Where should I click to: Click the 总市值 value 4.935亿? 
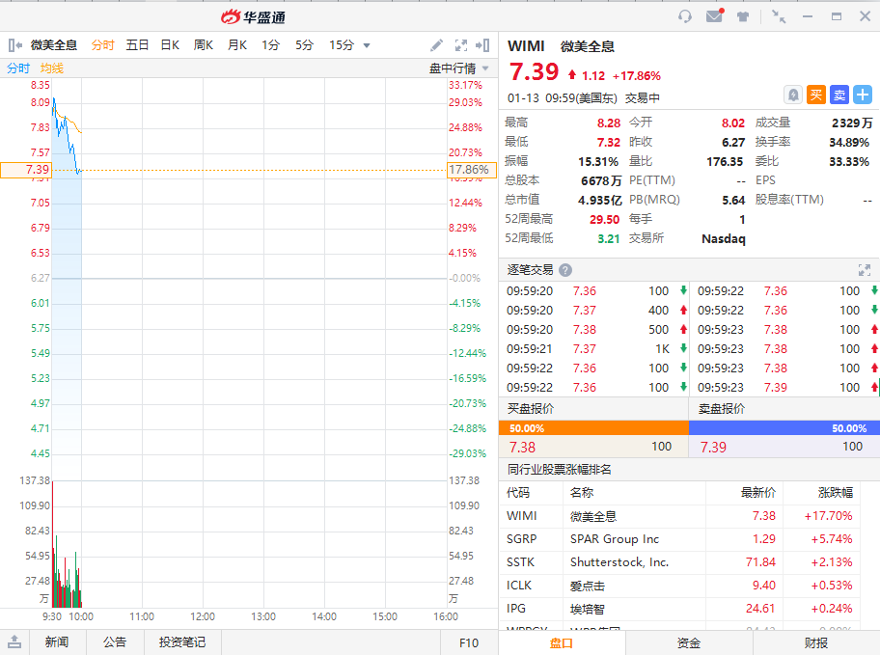tap(600, 201)
